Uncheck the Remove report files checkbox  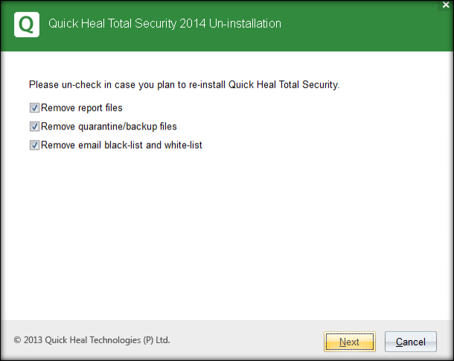(34, 108)
